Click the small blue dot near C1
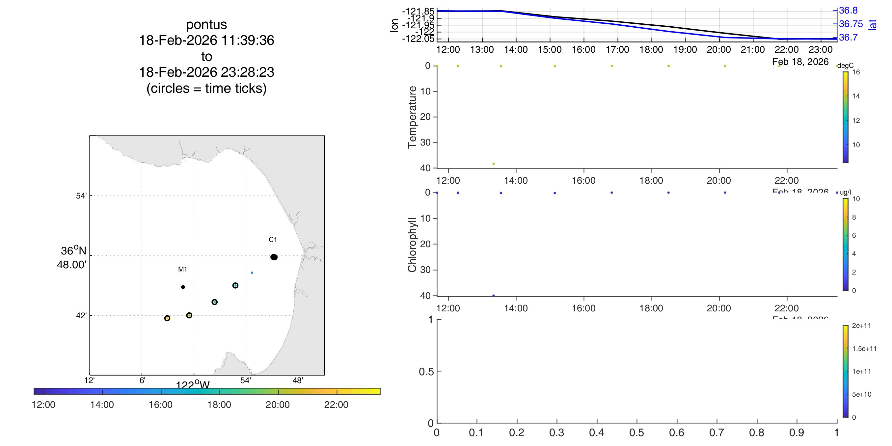Image resolution: width=892 pixels, height=446 pixels. pyautogui.click(x=252, y=273)
